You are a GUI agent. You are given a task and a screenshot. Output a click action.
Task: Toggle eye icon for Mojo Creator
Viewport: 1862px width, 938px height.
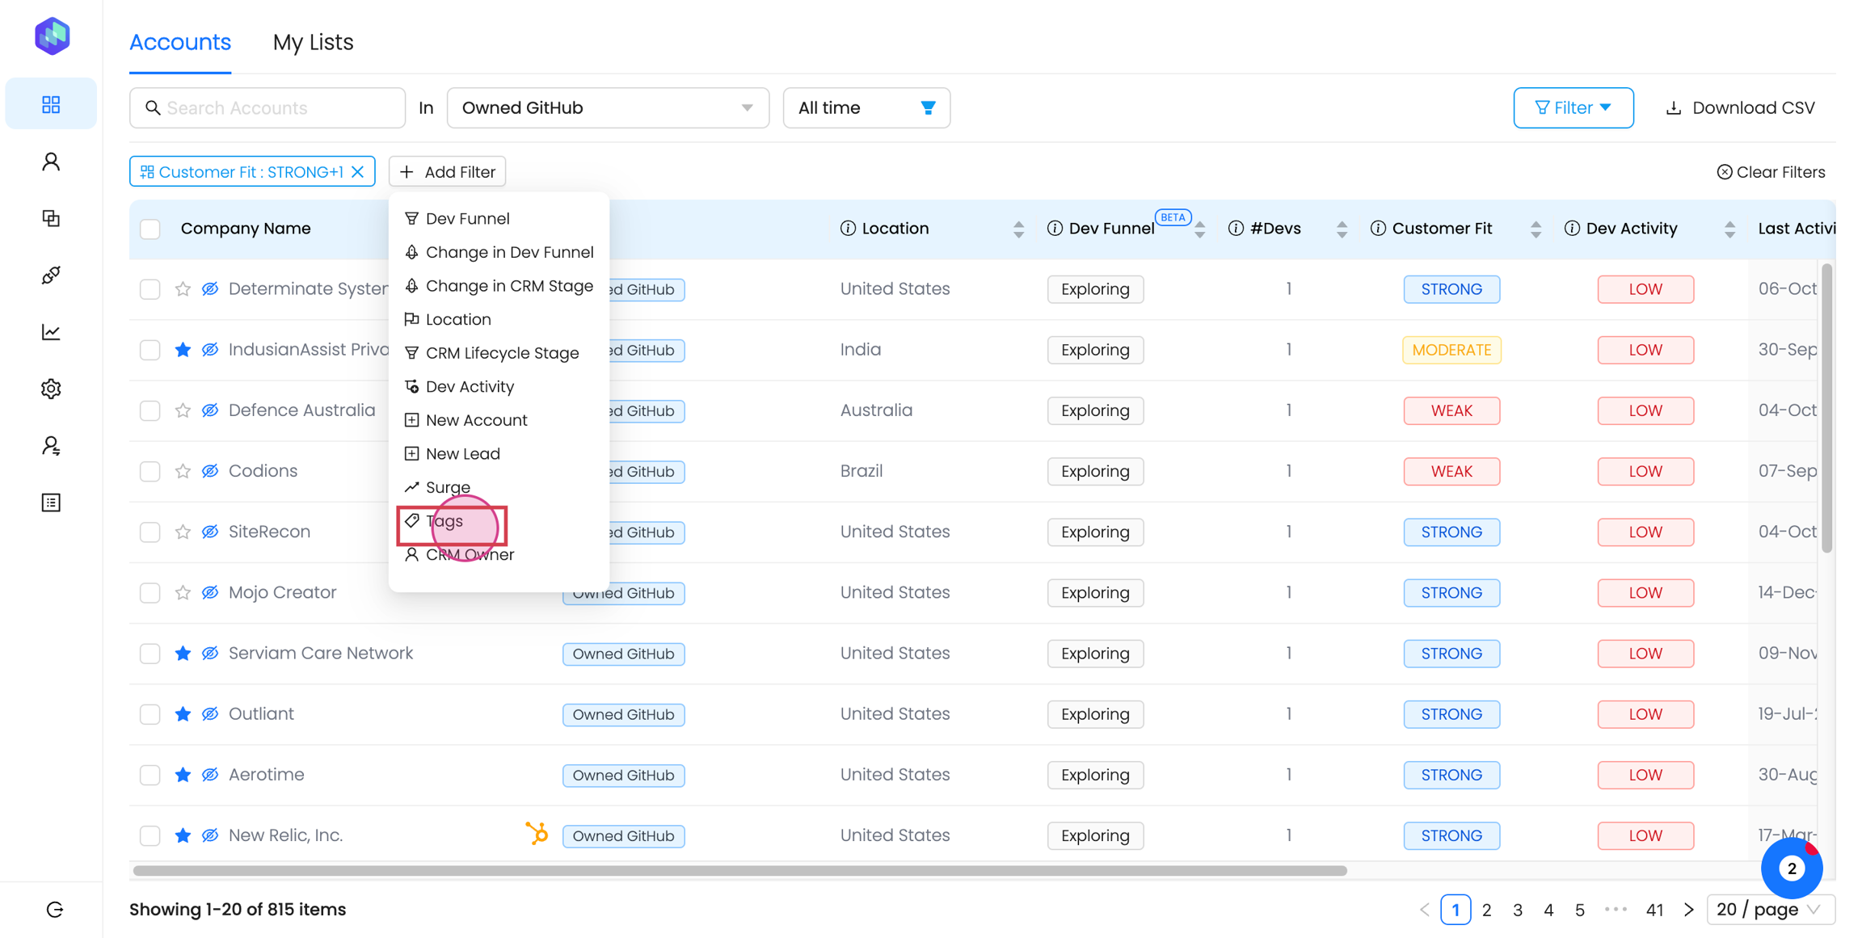210,592
